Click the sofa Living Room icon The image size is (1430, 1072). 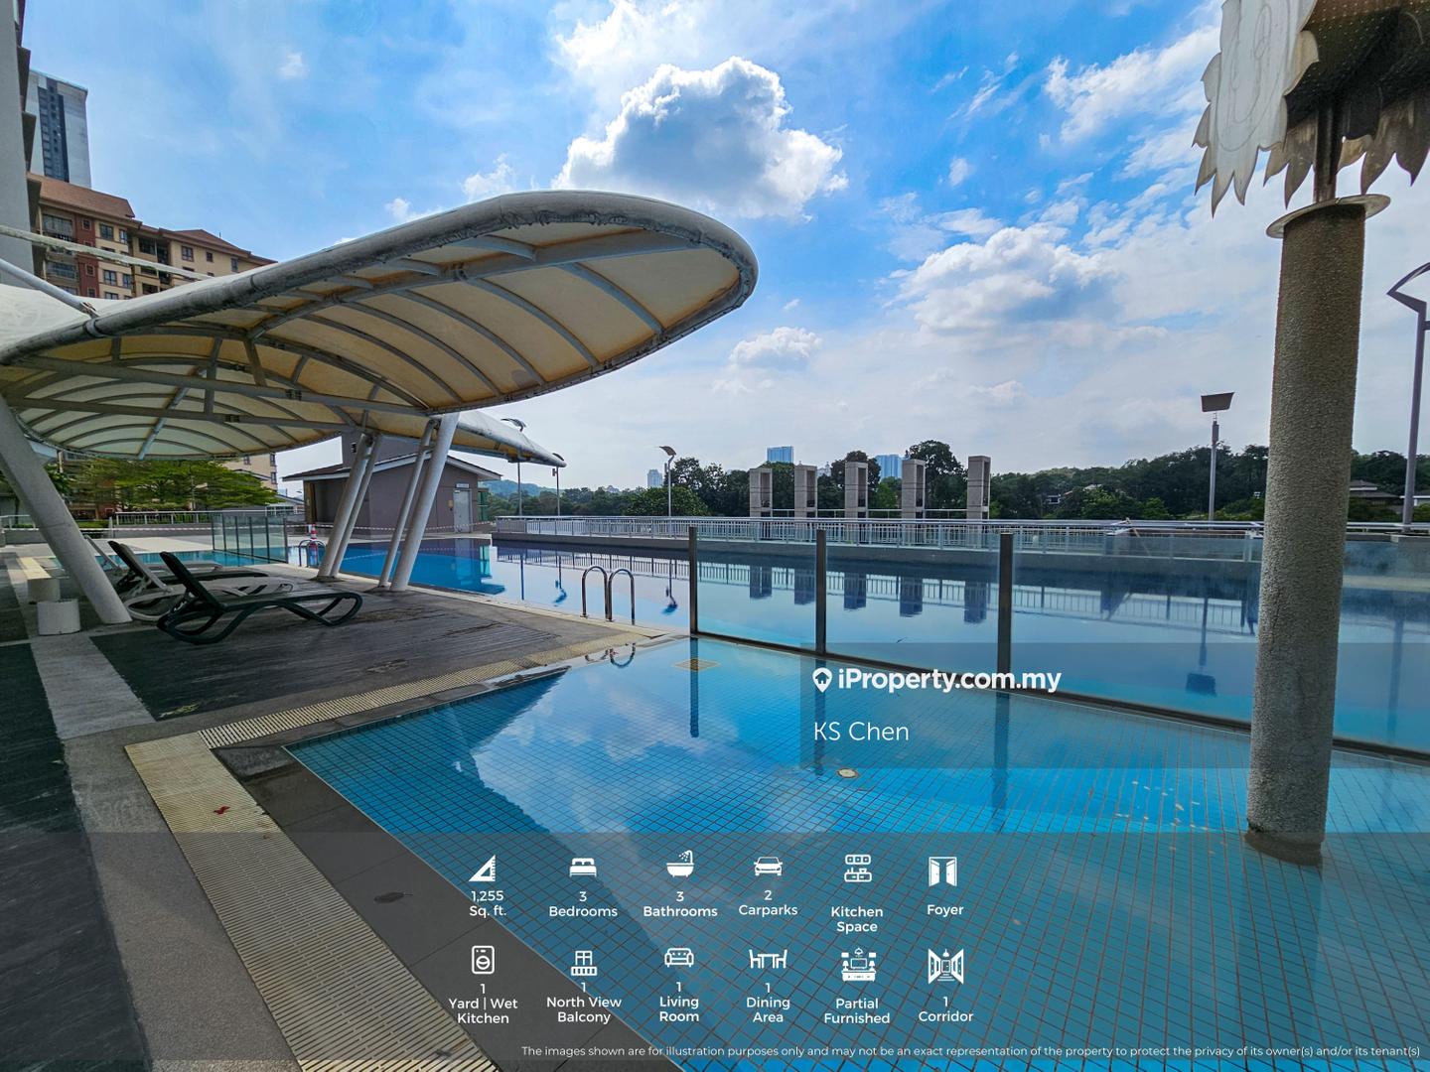(x=679, y=958)
